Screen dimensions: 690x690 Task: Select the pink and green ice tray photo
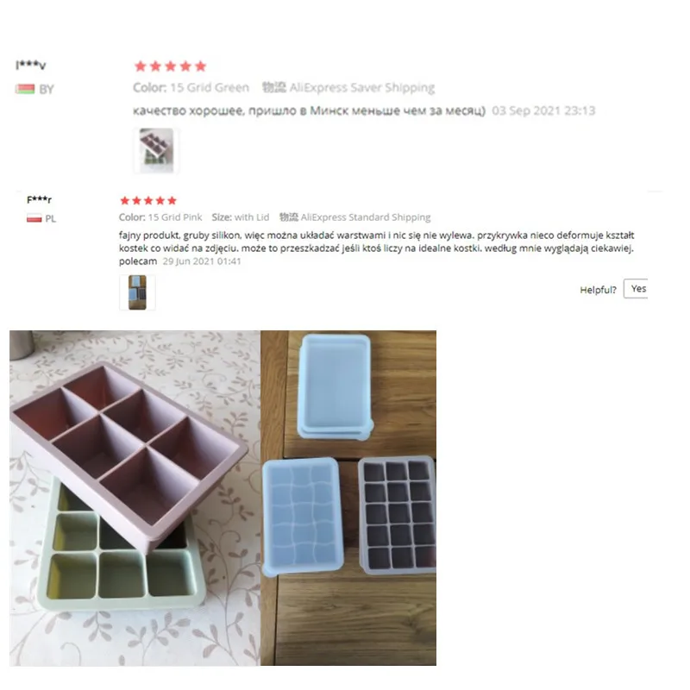coord(135,498)
